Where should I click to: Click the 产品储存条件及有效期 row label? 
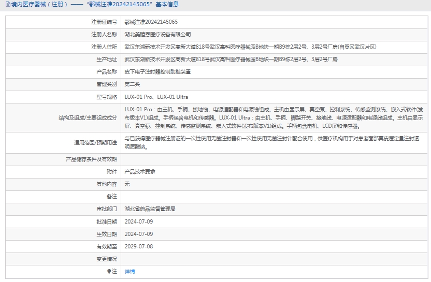tap(92, 159)
